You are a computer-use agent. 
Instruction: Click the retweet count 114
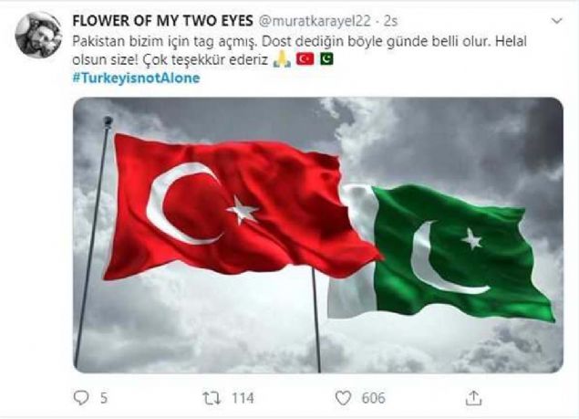(243, 398)
